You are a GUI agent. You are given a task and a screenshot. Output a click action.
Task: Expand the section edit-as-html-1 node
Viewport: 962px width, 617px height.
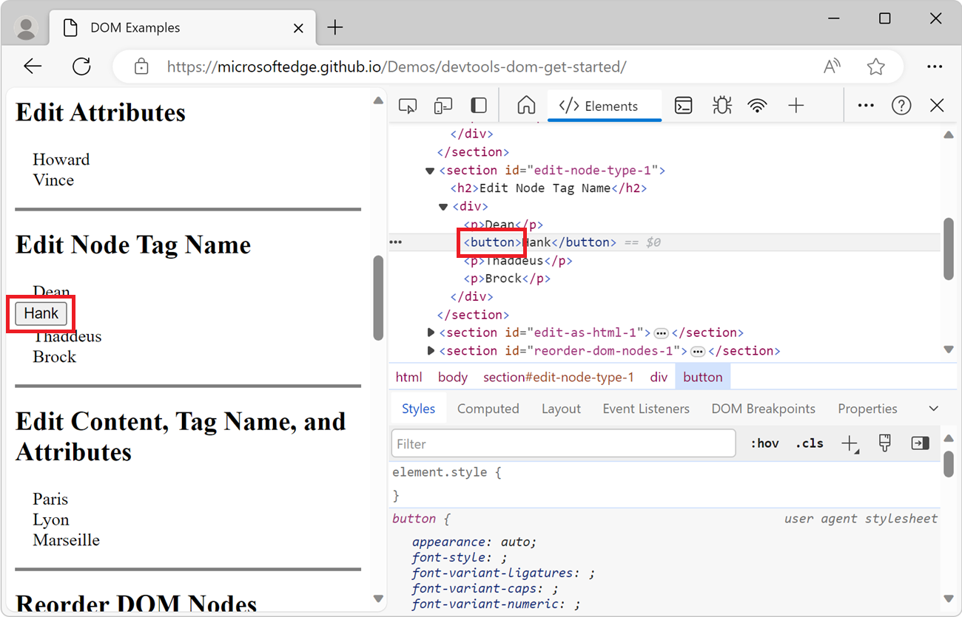point(430,332)
